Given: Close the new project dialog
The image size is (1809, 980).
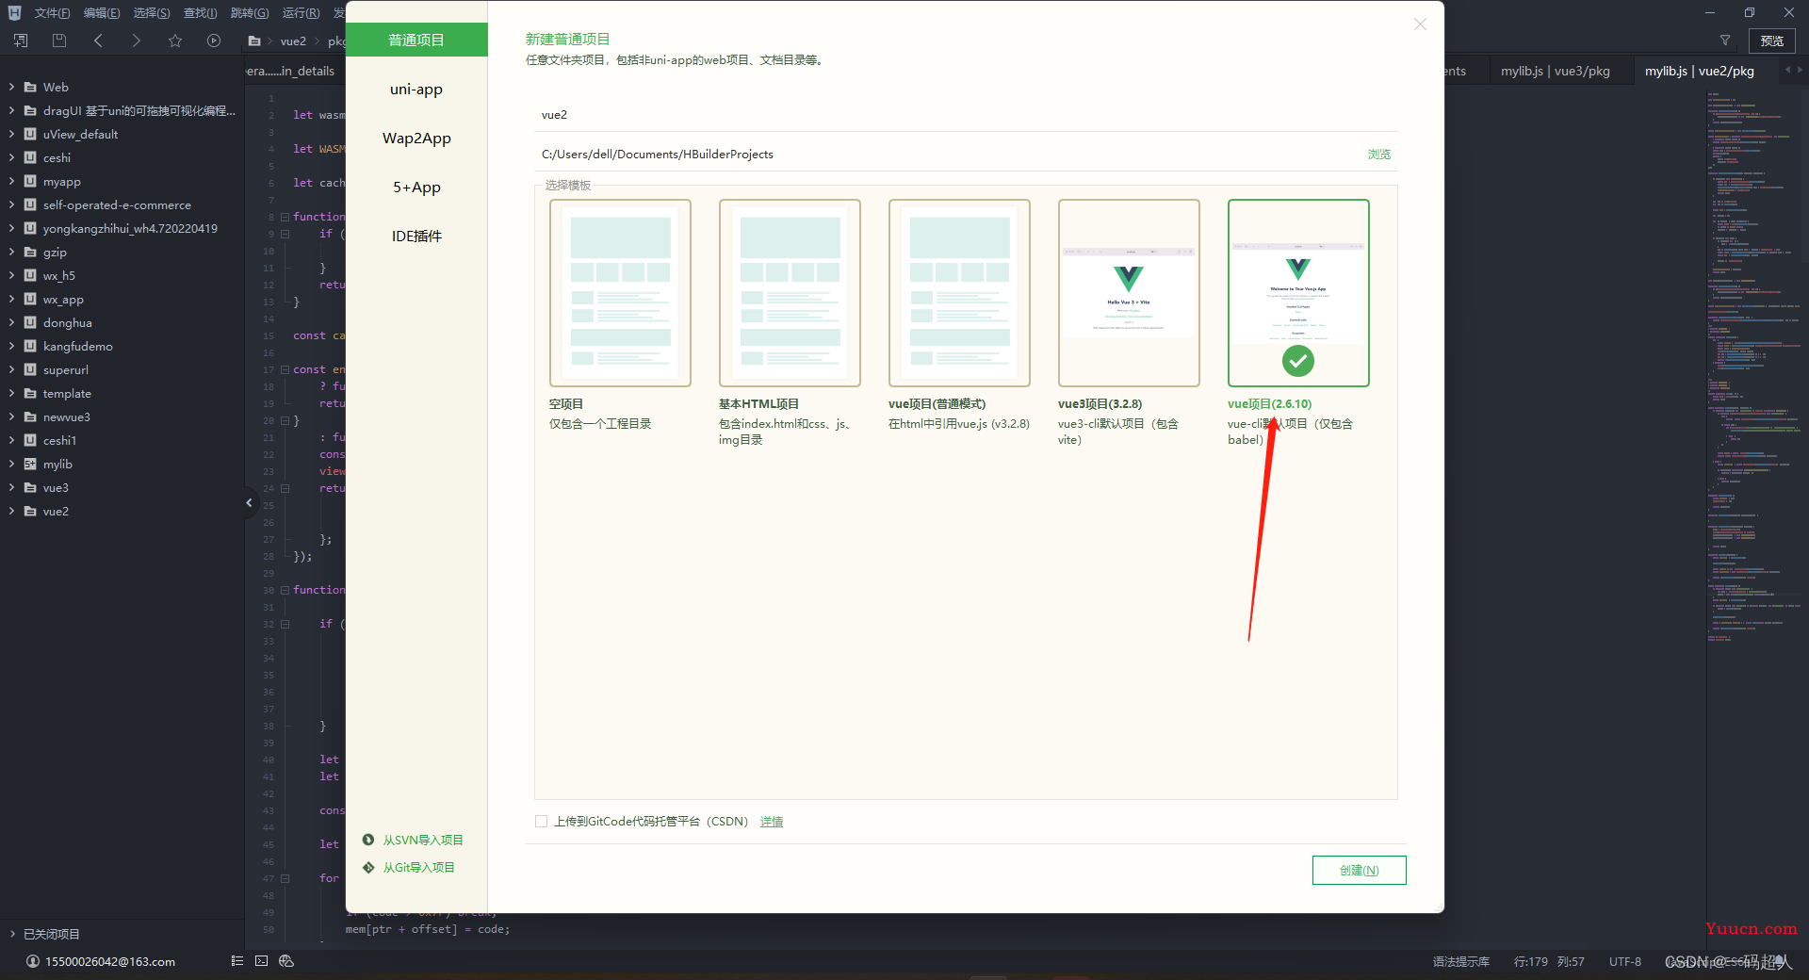Looking at the screenshot, I should [1420, 24].
